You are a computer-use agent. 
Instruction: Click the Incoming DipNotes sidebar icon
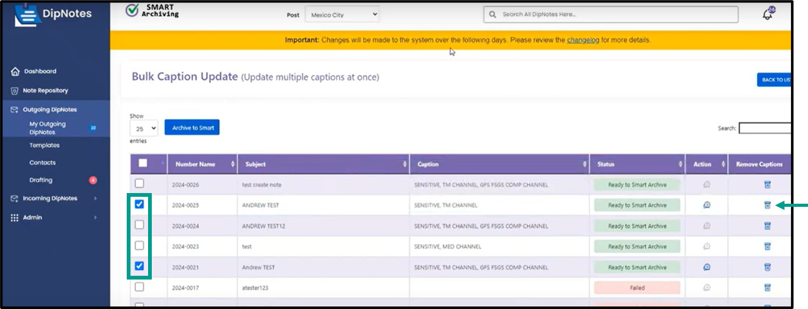[15, 199]
